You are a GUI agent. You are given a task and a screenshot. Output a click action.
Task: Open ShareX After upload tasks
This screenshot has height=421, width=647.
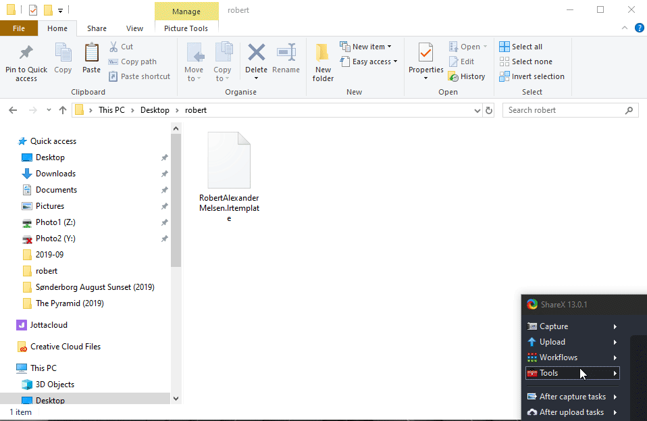click(x=572, y=412)
